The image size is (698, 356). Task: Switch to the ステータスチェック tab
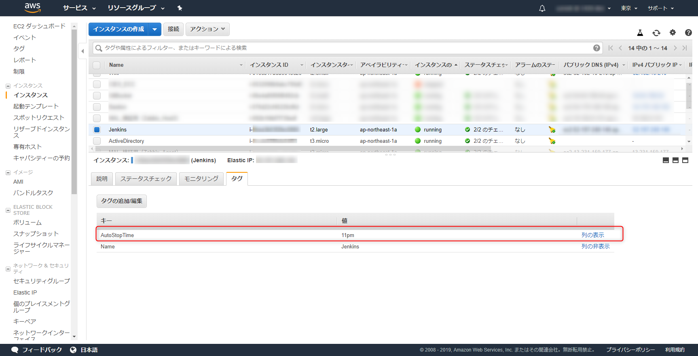(x=146, y=179)
